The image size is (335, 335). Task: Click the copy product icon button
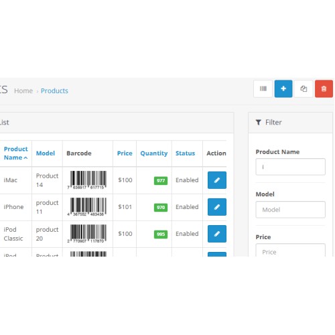(304, 88)
